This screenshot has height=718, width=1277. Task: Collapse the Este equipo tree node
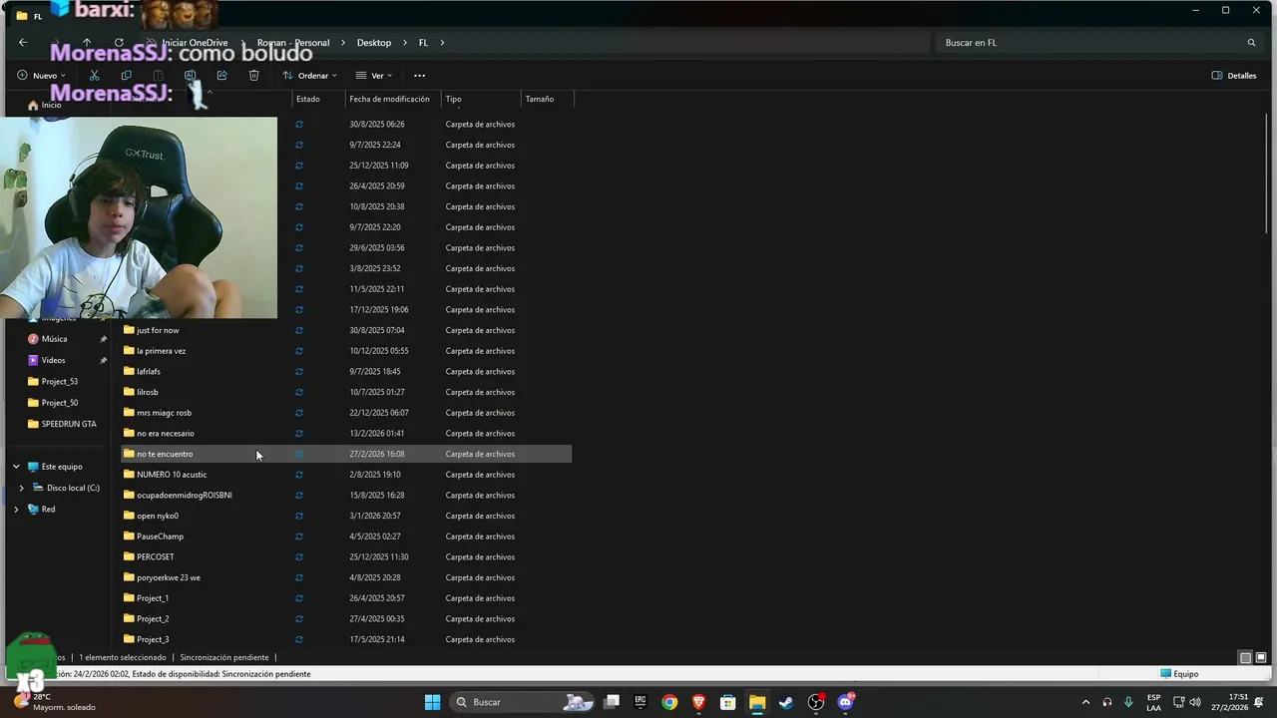[16, 467]
